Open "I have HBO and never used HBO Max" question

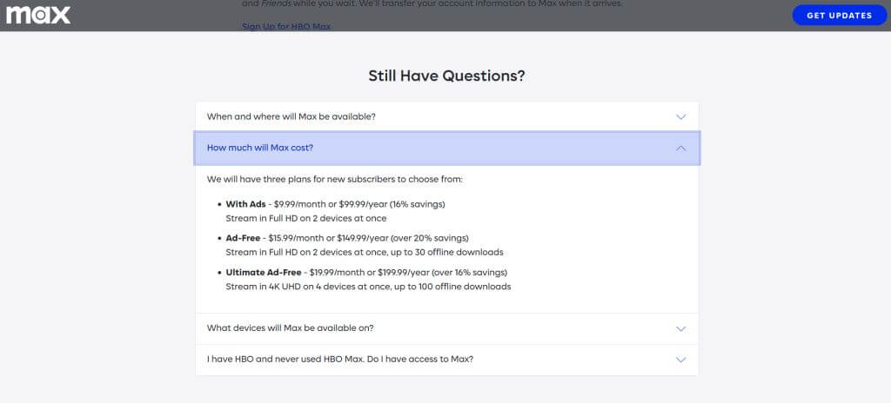[339, 360]
